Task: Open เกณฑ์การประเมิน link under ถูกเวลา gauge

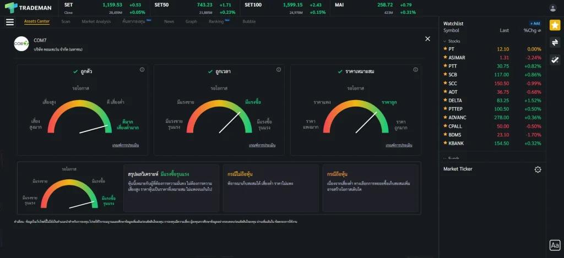Action: point(262,145)
